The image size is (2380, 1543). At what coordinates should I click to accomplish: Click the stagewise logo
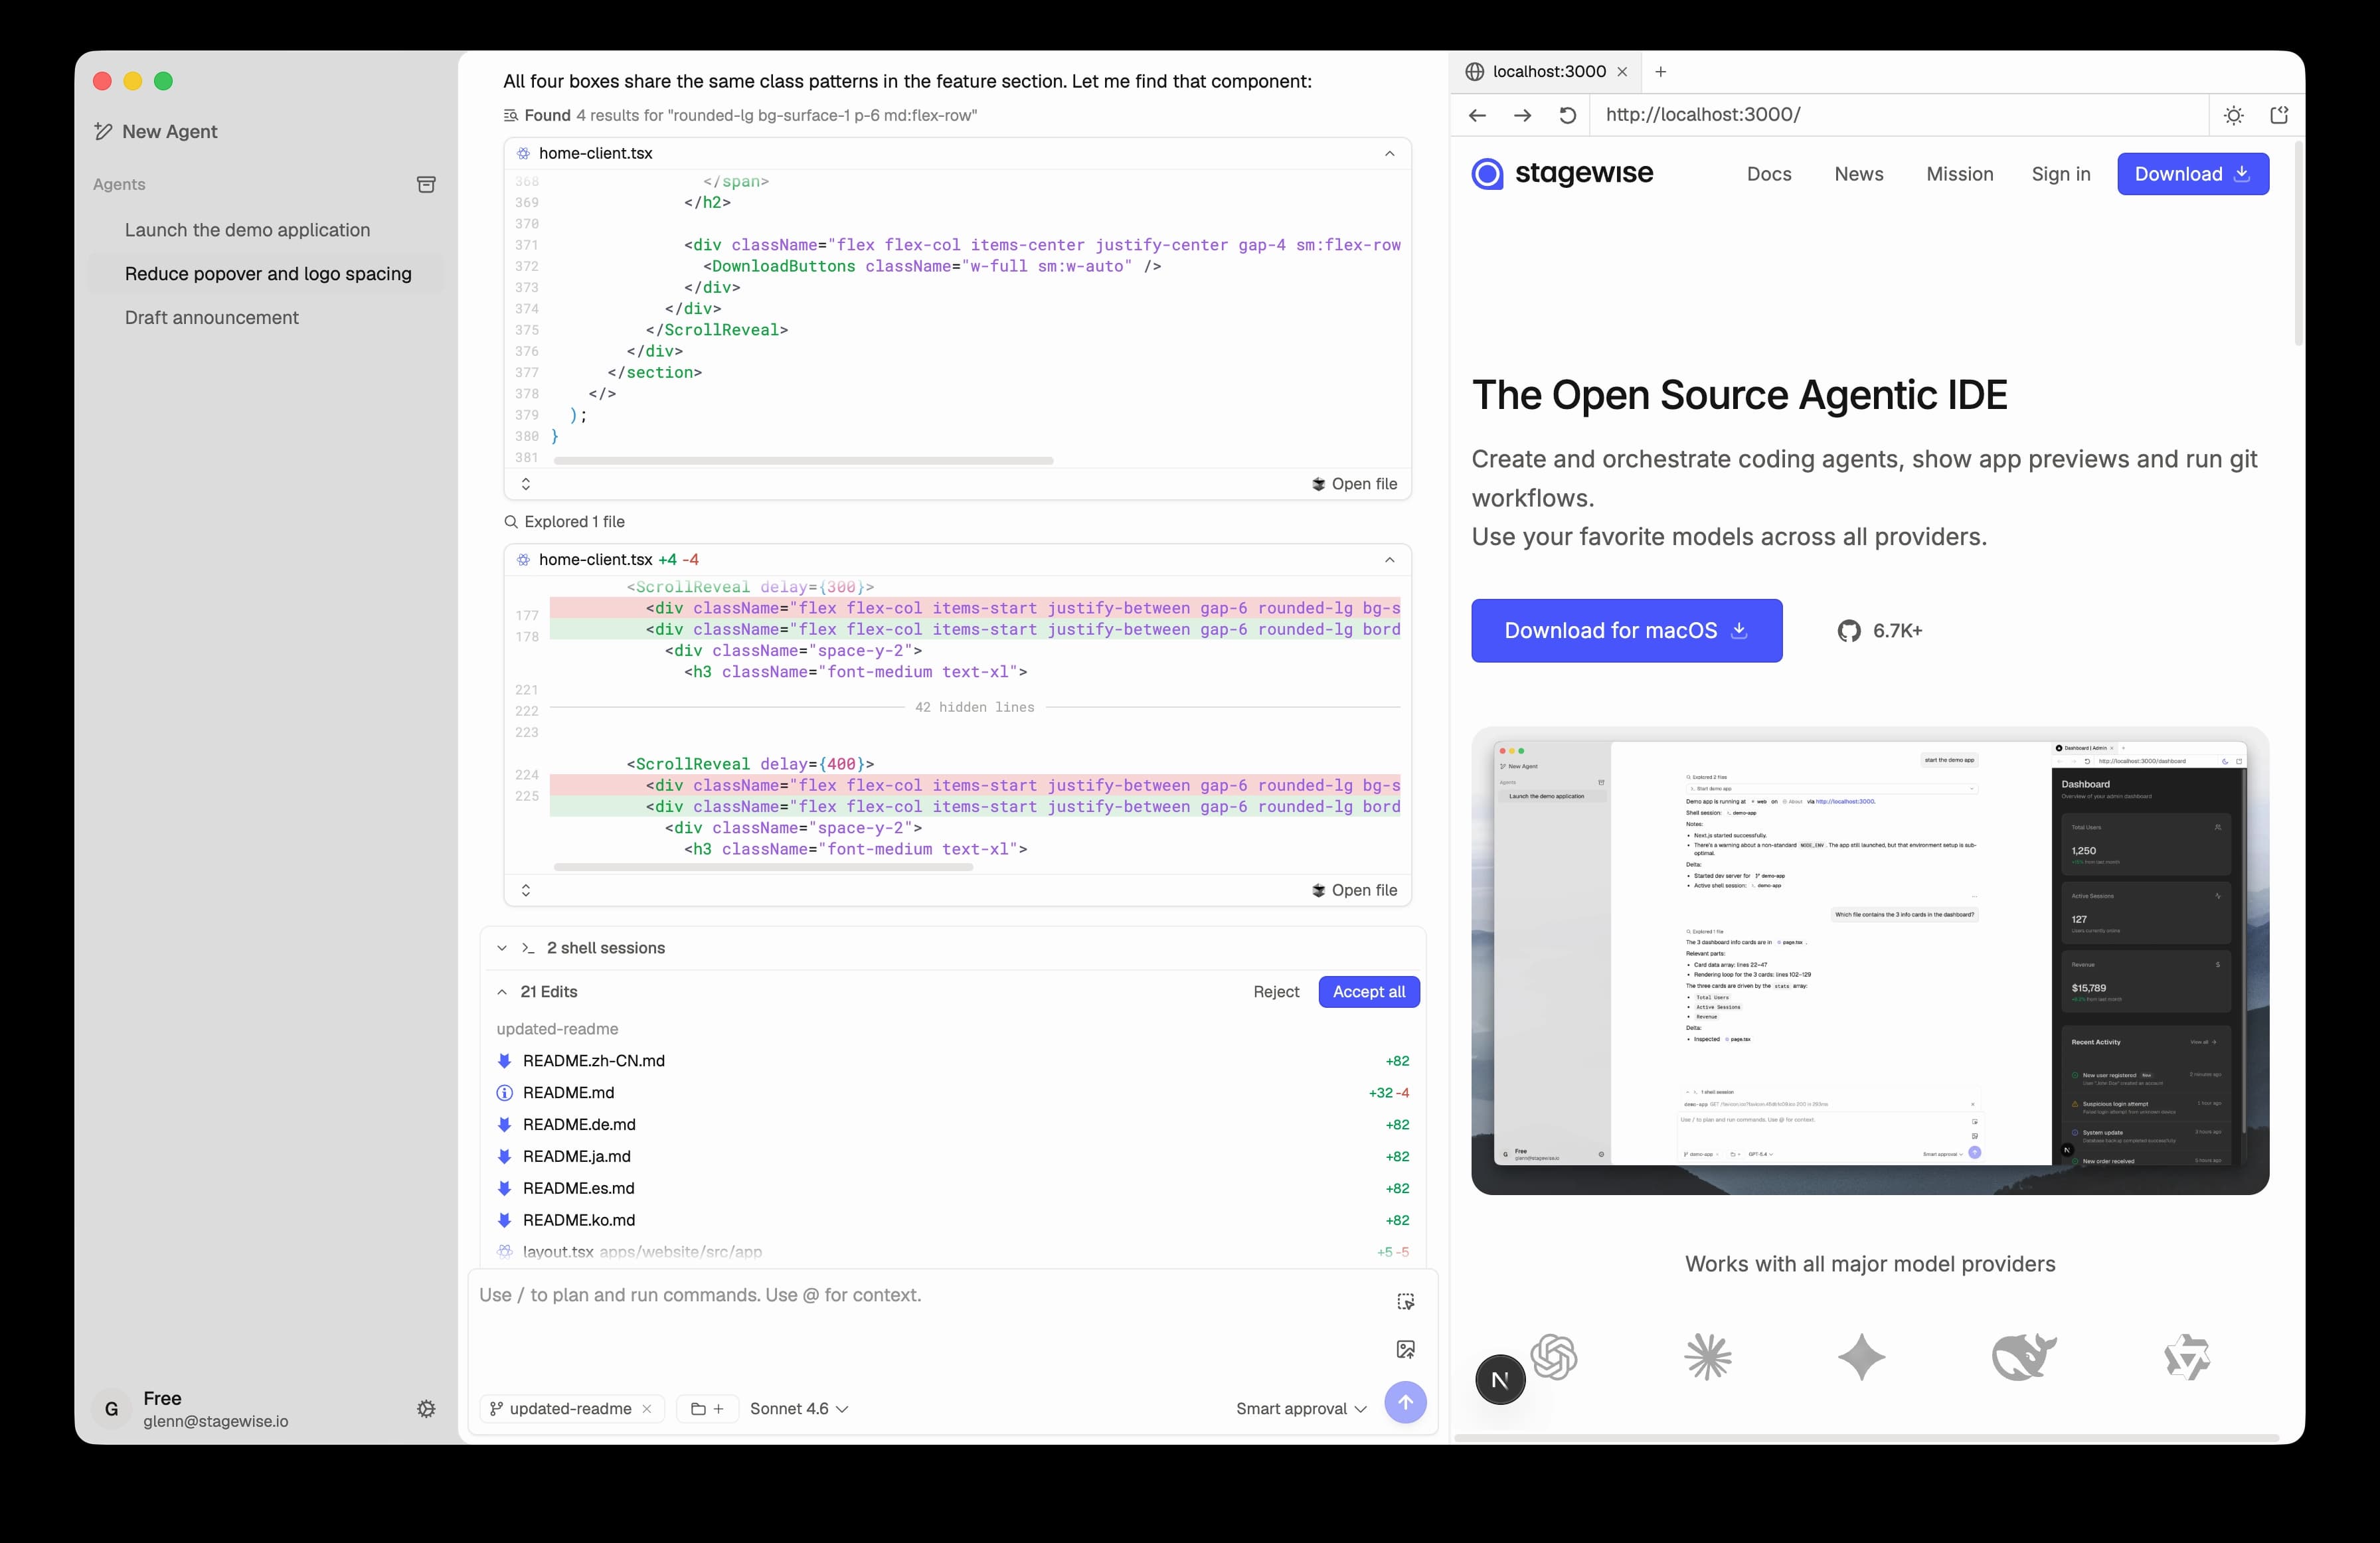1562,174
